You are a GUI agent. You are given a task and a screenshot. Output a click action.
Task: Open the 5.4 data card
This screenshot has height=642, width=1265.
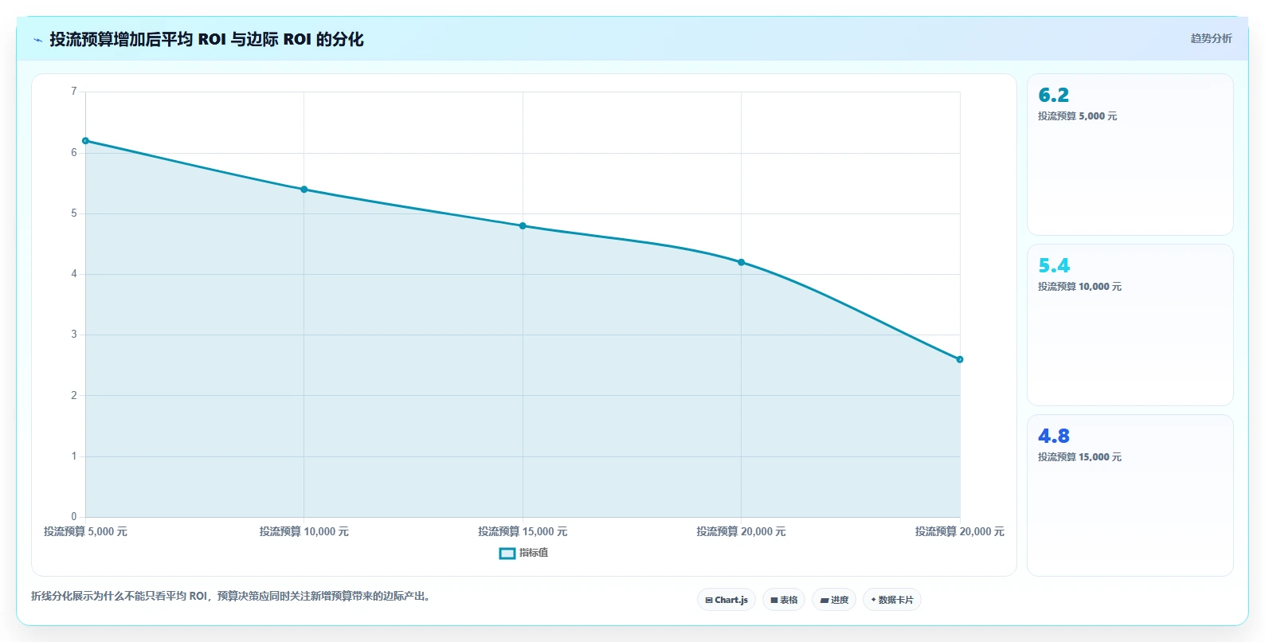[1130, 325]
